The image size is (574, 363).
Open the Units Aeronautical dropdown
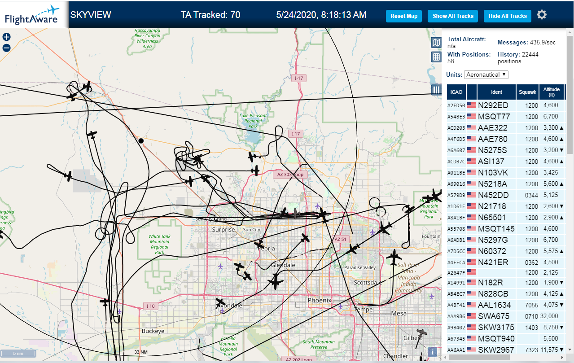[486, 74]
